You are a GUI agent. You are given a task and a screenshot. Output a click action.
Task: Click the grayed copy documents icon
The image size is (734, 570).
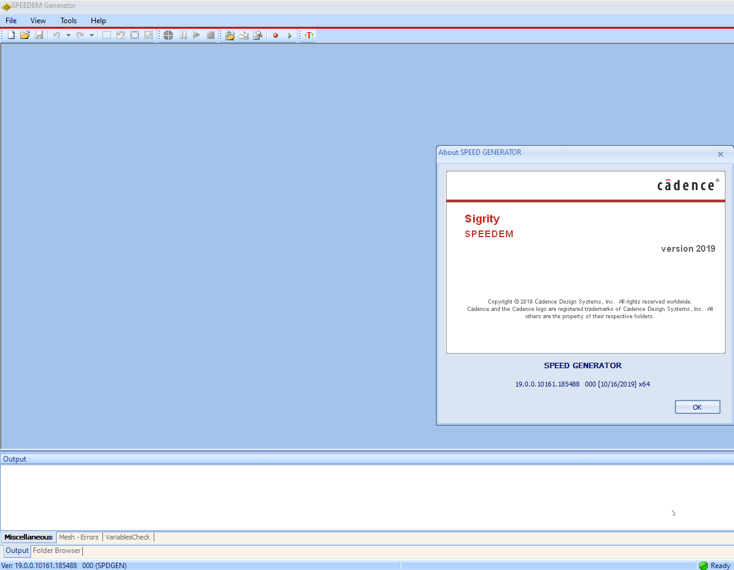pos(244,35)
